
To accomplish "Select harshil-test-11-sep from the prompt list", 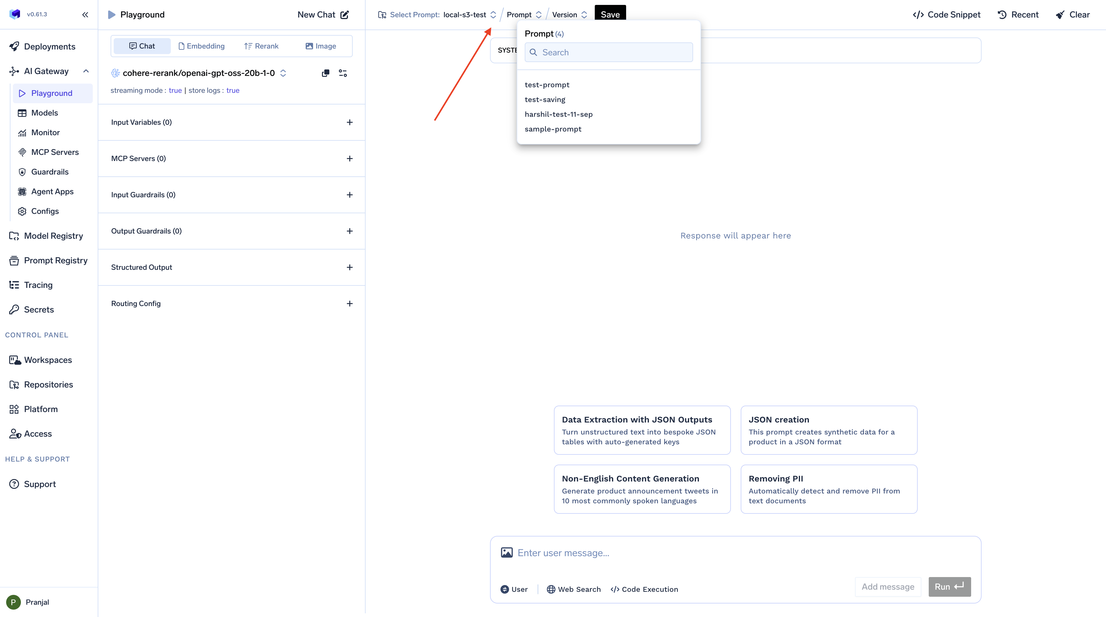I will [558, 114].
